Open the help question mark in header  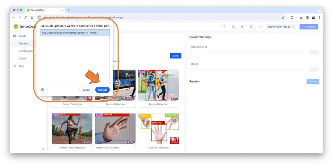pos(224,27)
